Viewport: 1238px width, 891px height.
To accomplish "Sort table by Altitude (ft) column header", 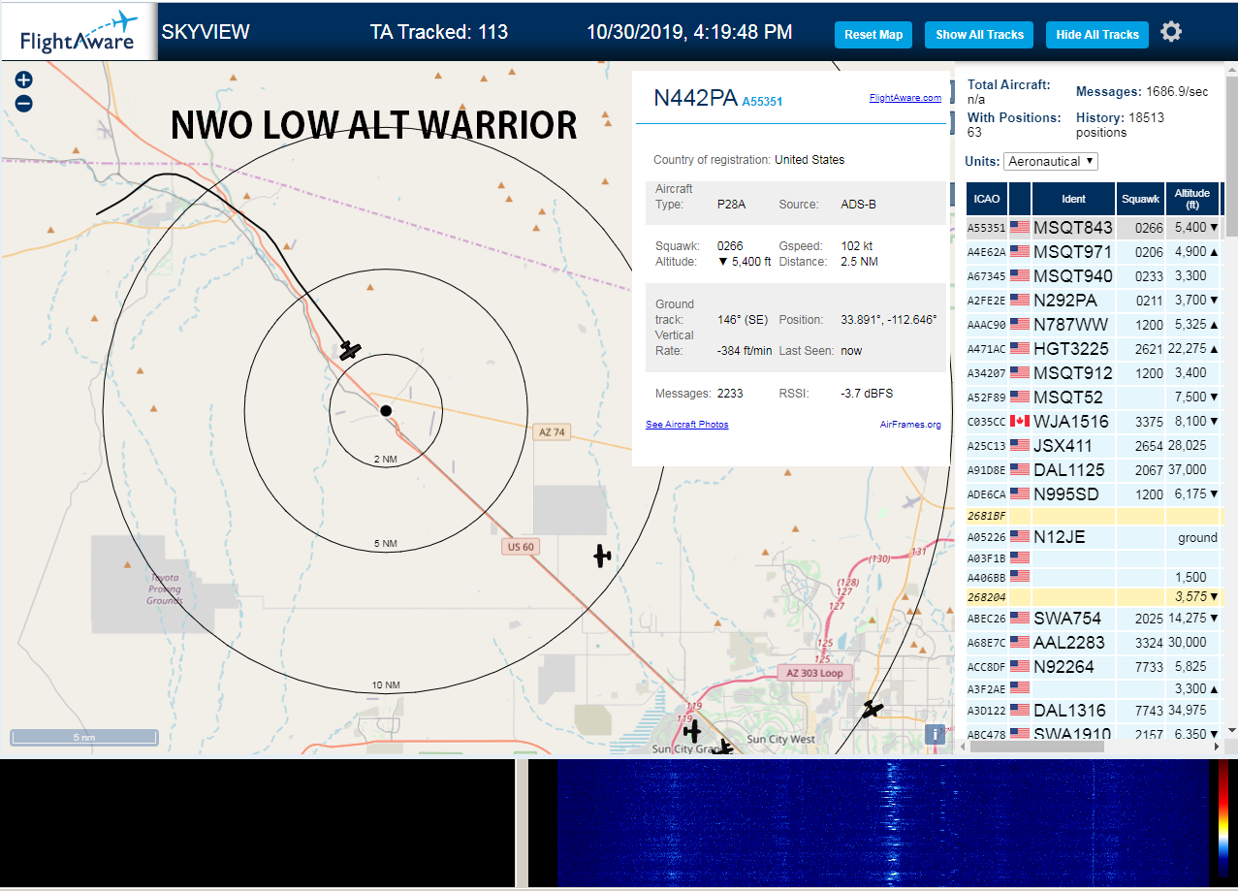I will (x=1192, y=199).
